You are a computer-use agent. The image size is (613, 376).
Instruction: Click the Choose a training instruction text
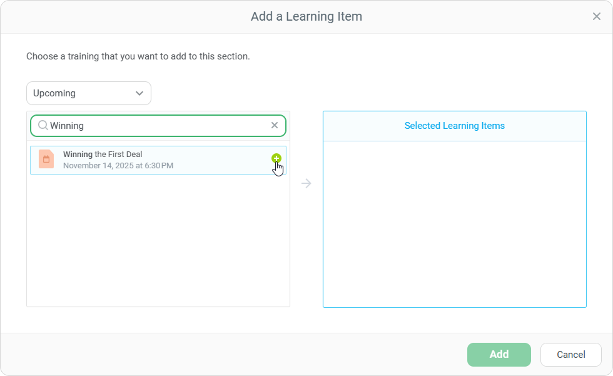(x=138, y=56)
